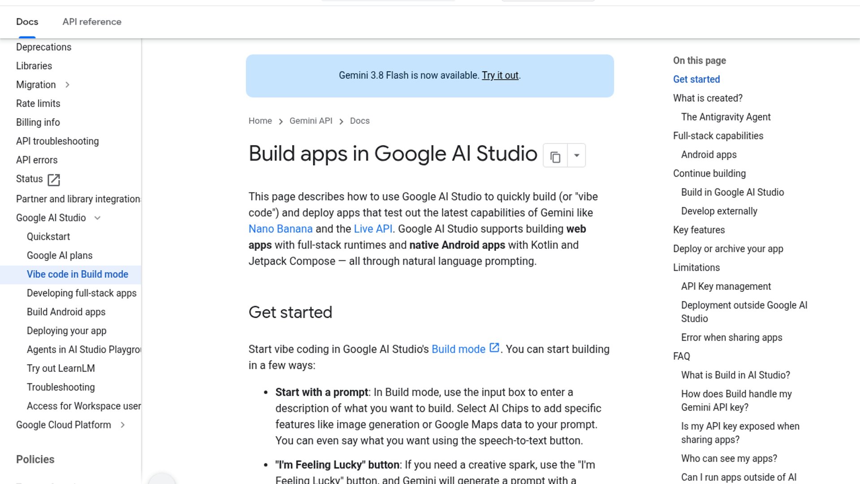Expand the Migration sidebar section
860x484 pixels.
[x=67, y=85]
